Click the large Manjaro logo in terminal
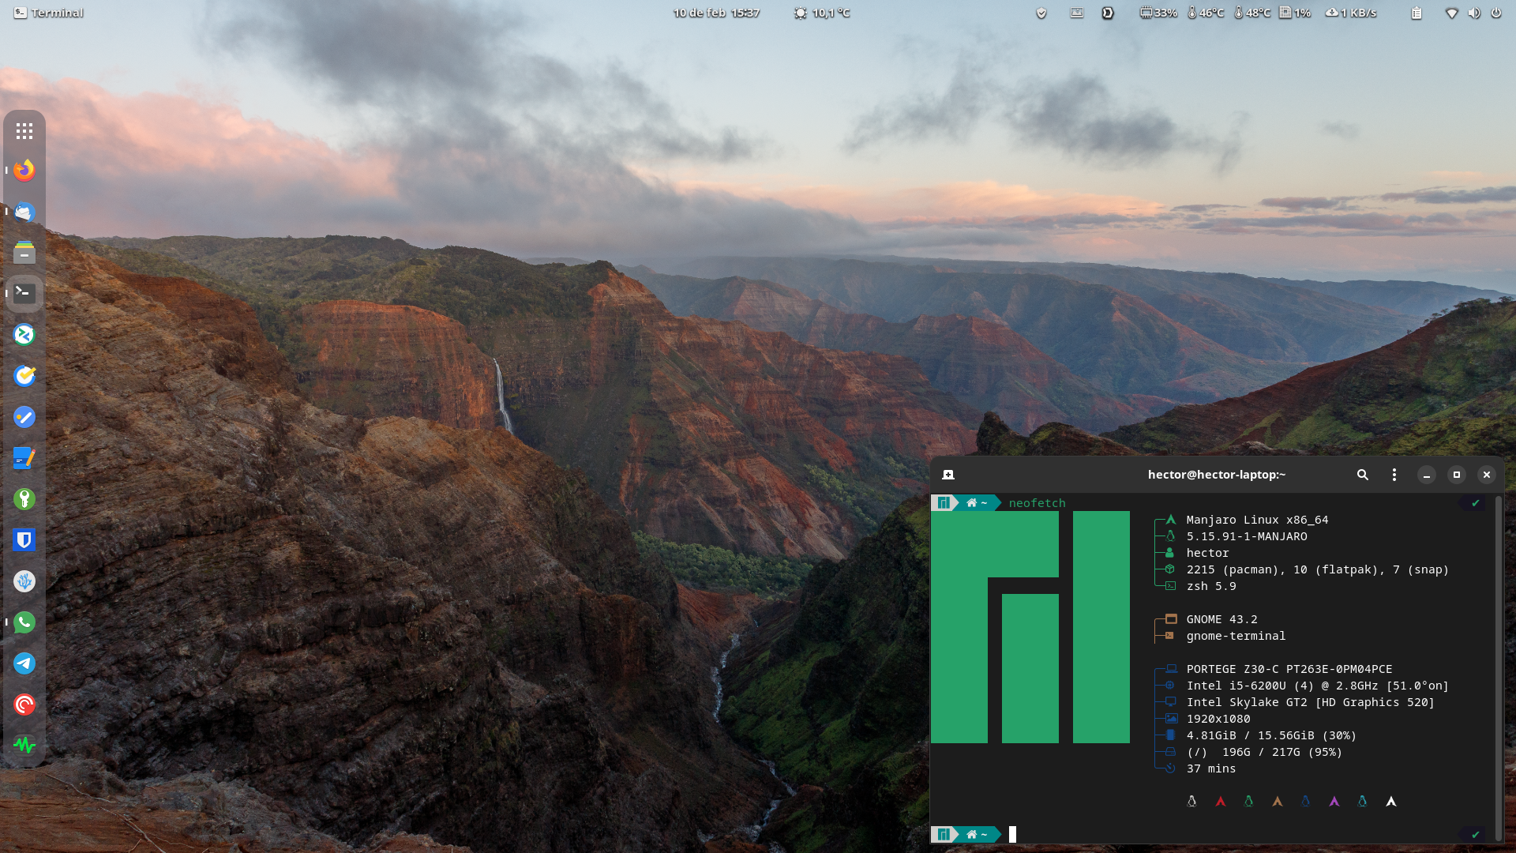 pyautogui.click(x=1030, y=627)
